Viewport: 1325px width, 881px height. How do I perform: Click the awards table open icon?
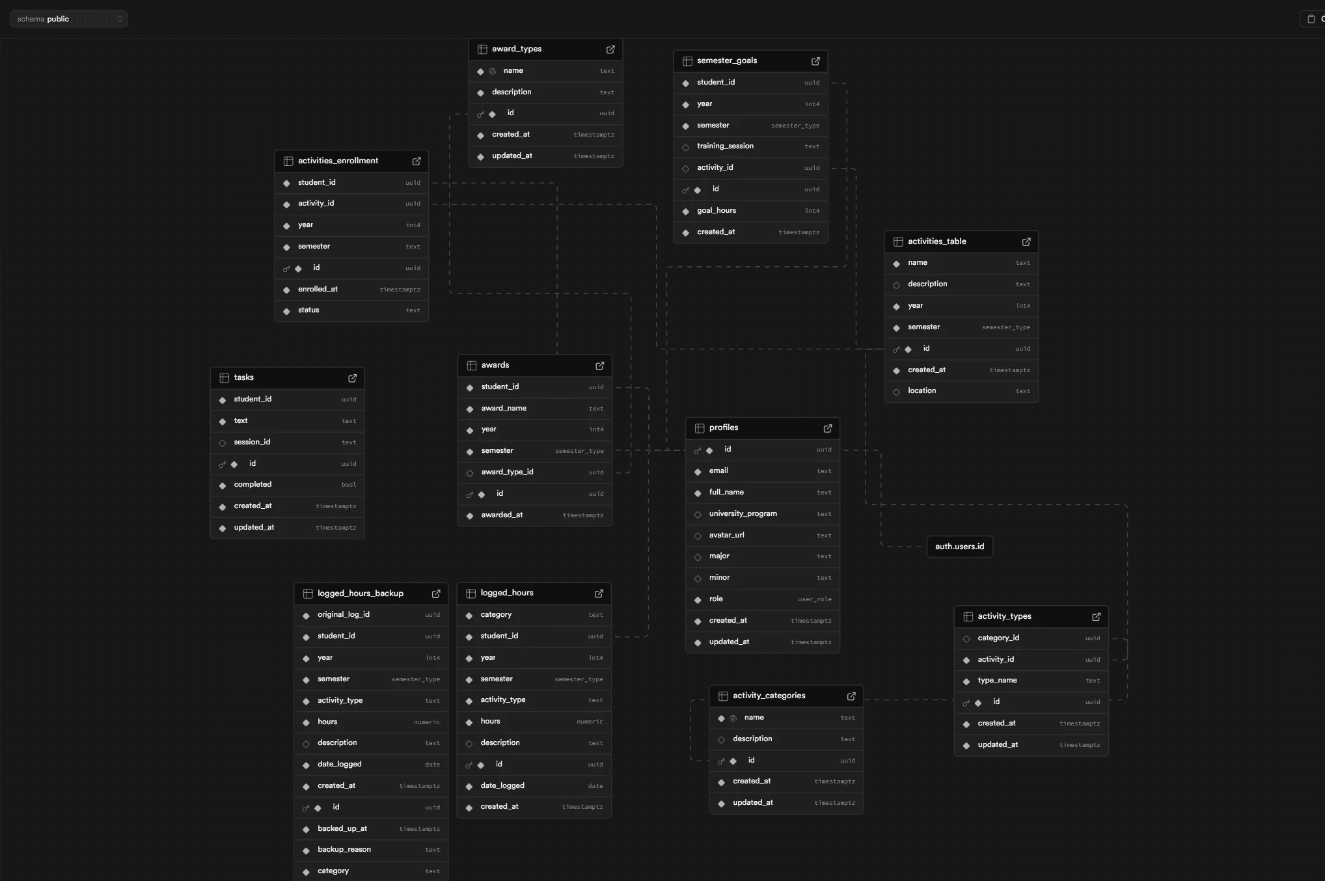tap(599, 366)
